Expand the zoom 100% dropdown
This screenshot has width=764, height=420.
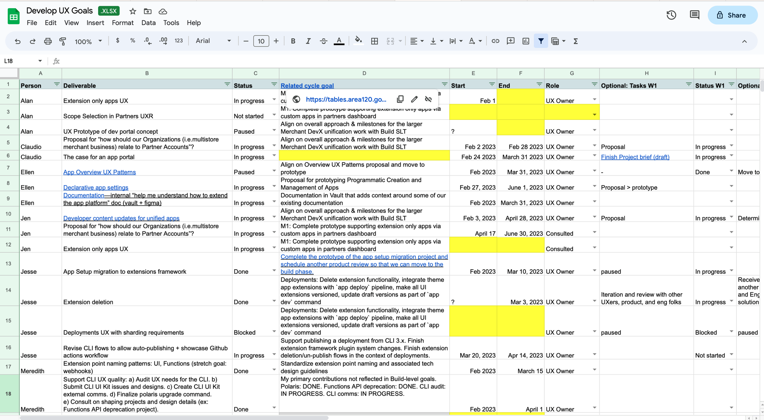tap(88, 41)
